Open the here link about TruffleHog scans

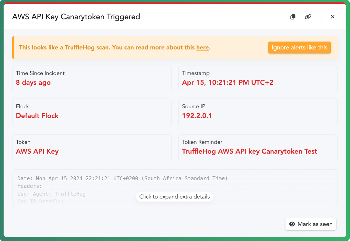203,47
